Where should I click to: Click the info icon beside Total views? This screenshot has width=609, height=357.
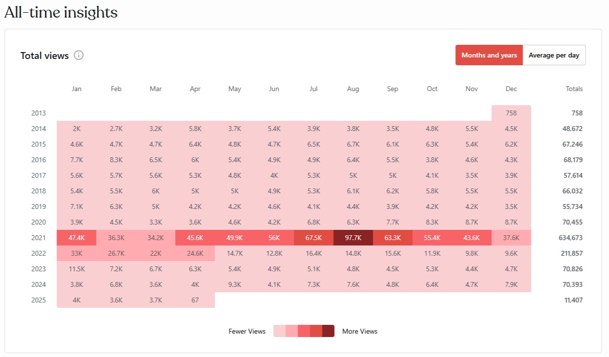(79, 55)
